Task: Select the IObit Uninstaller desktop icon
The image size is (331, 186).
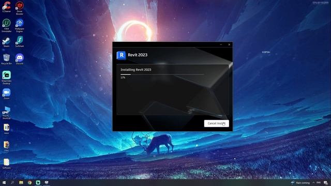Action: pyautogui.click(x=7, y=25)
